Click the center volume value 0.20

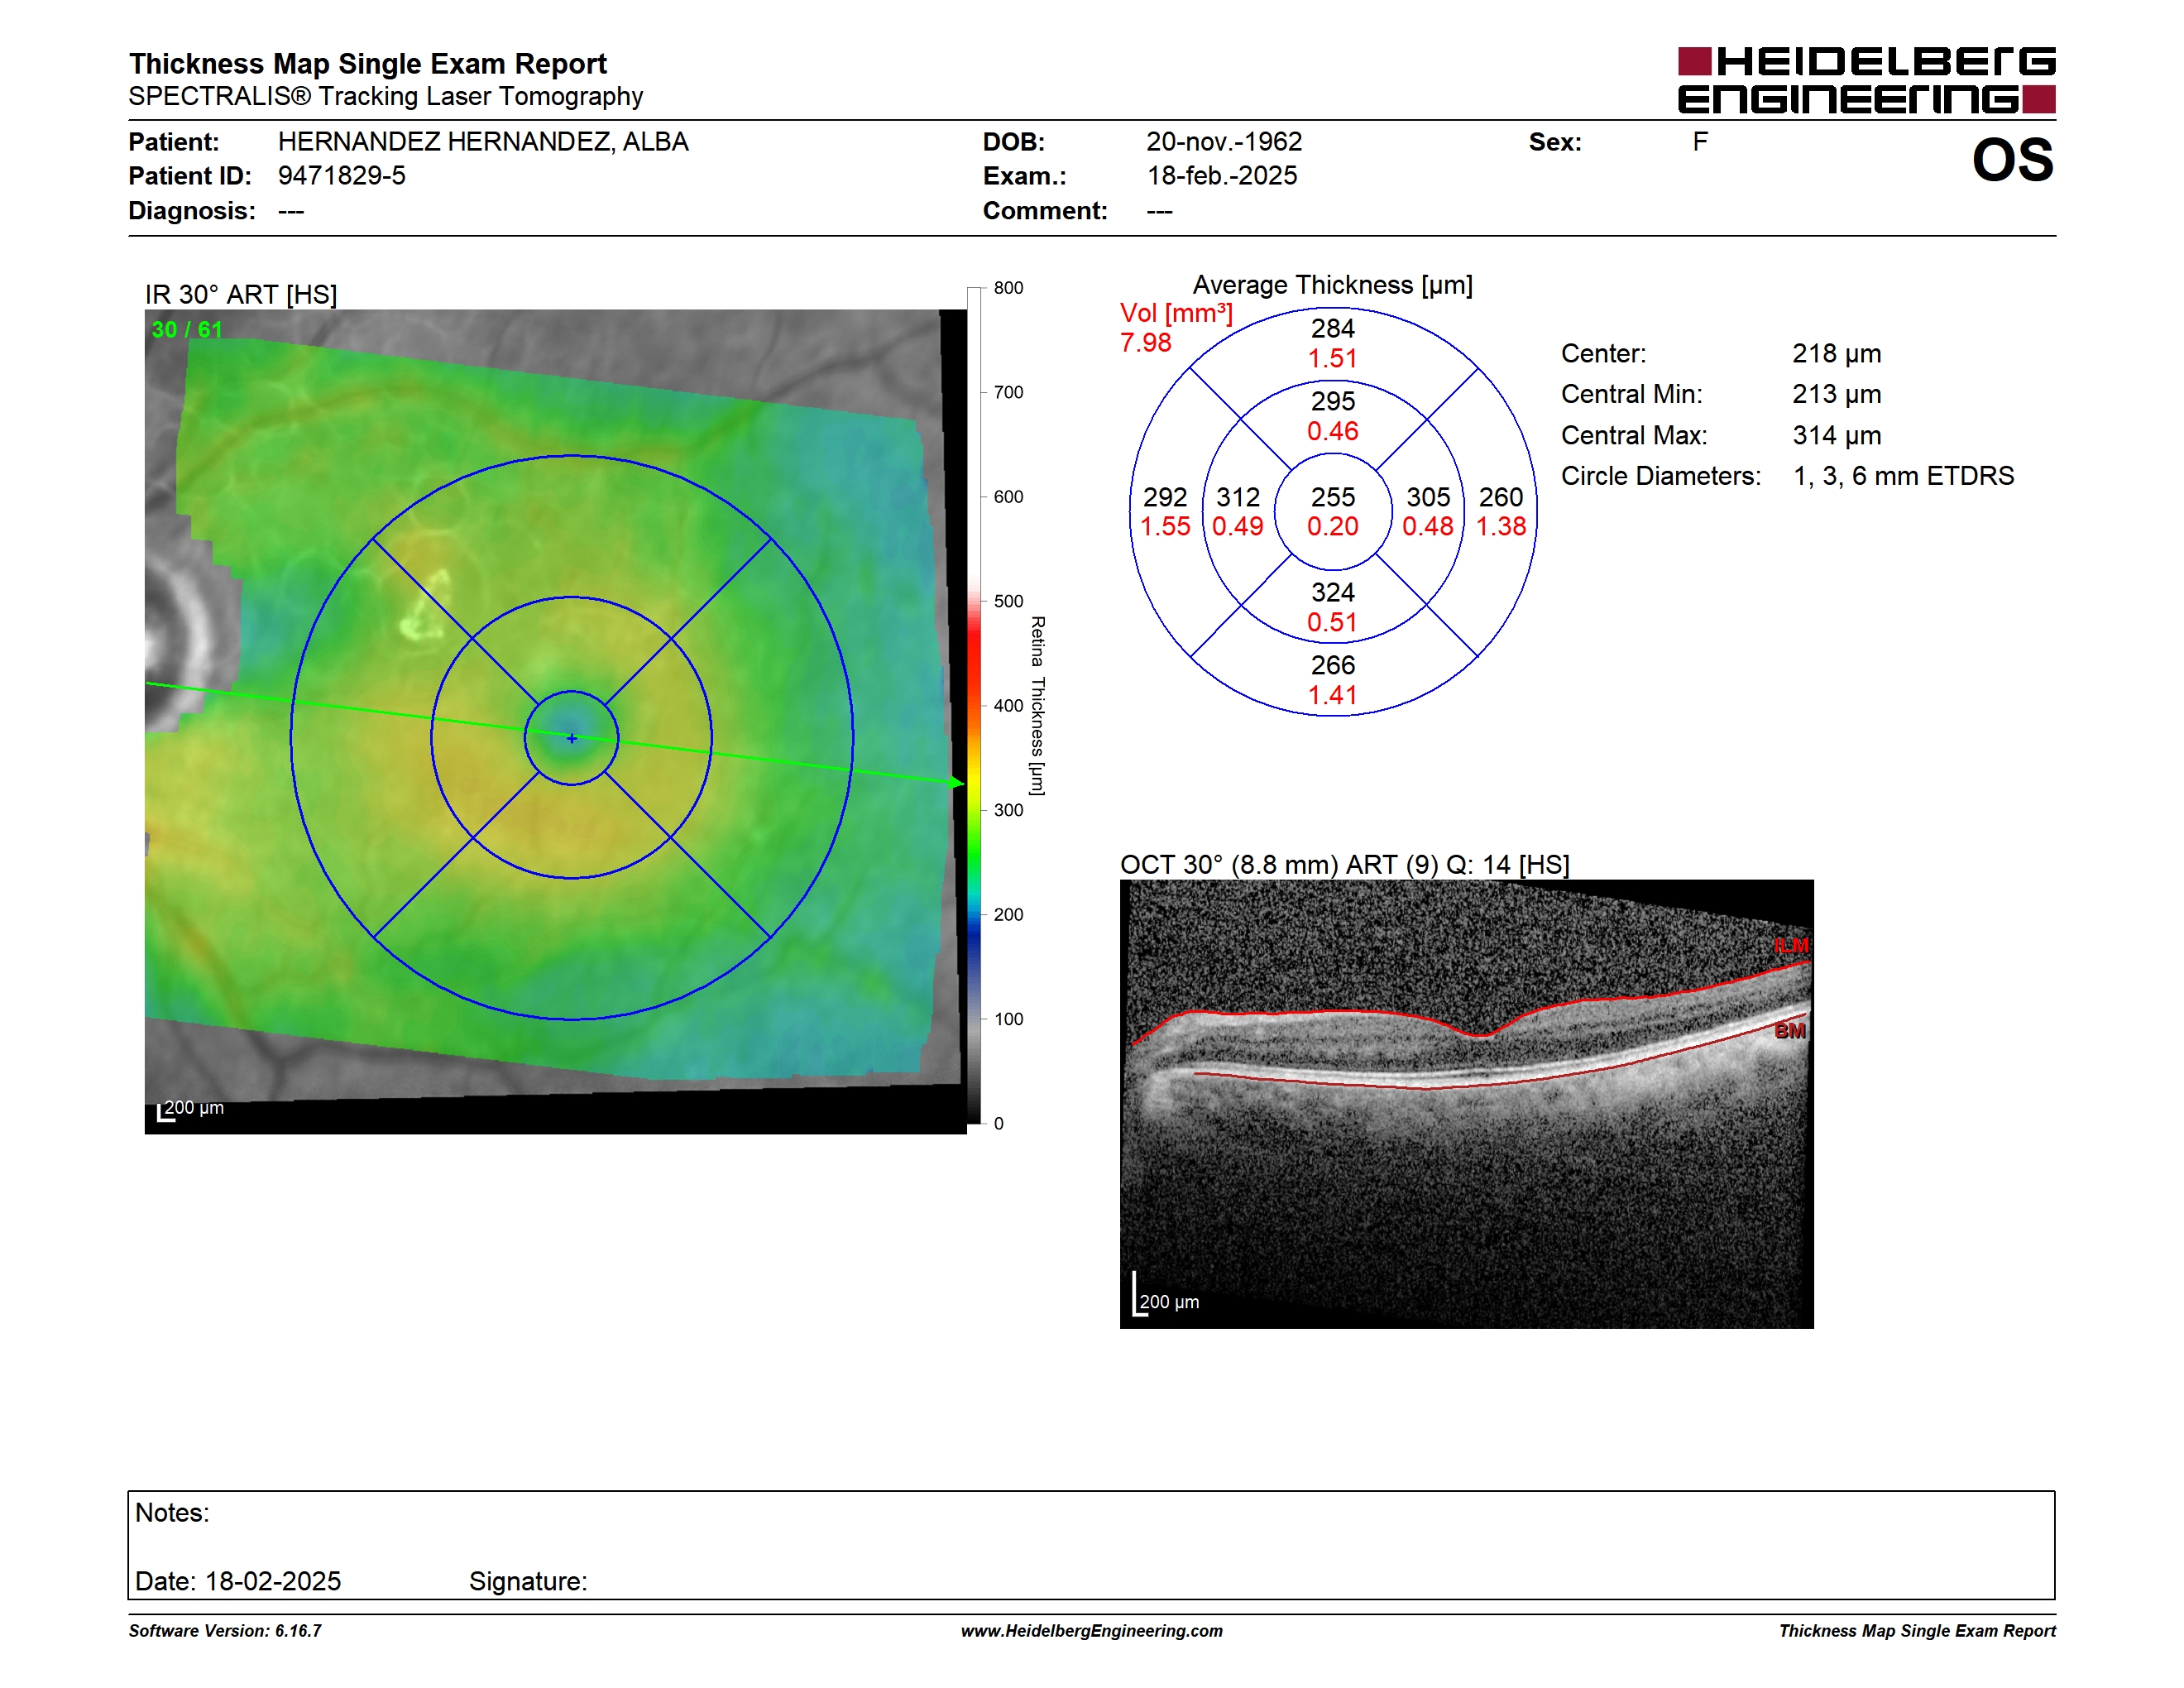1333,526
